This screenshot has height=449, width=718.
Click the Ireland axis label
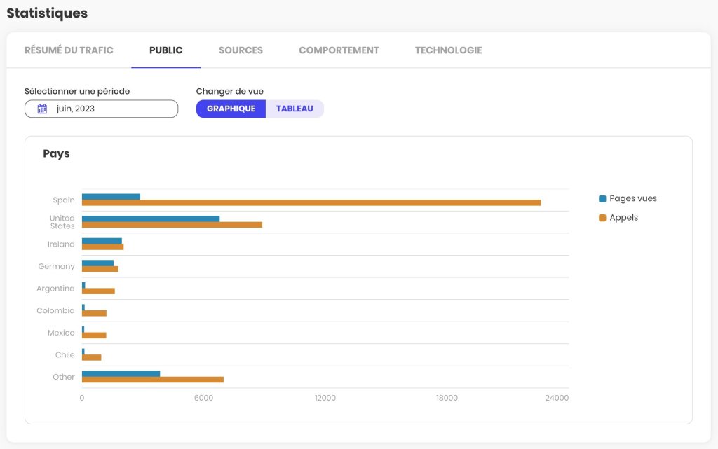click(x=61, y=244)
